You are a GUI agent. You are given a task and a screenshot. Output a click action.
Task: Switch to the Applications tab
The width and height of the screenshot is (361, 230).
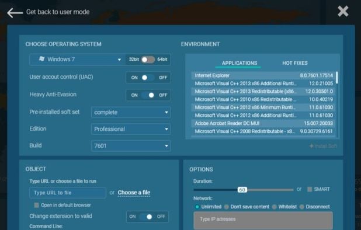click(x=239, y=63)
